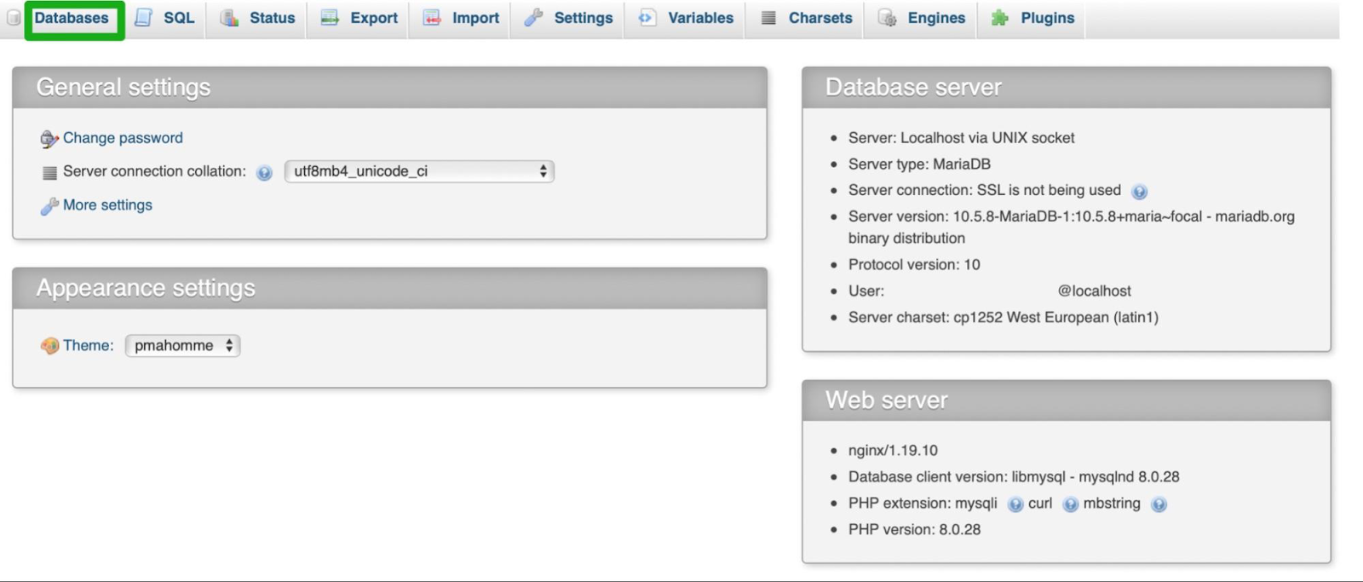Click 'Database client version: libmysql' line
The image size is (1363, 582).
click(x=1014, y=477)
